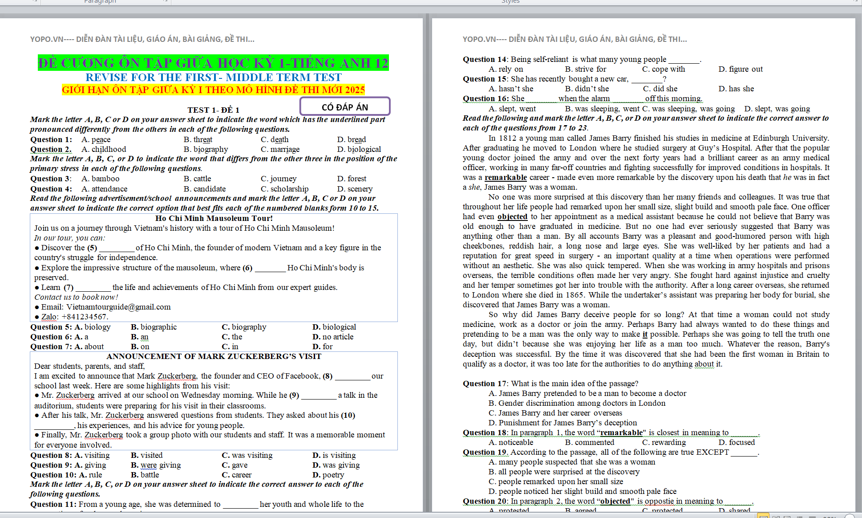
Task: Click the bold underlined word 'objected' in paragraph two
Action: click(512, 216)
